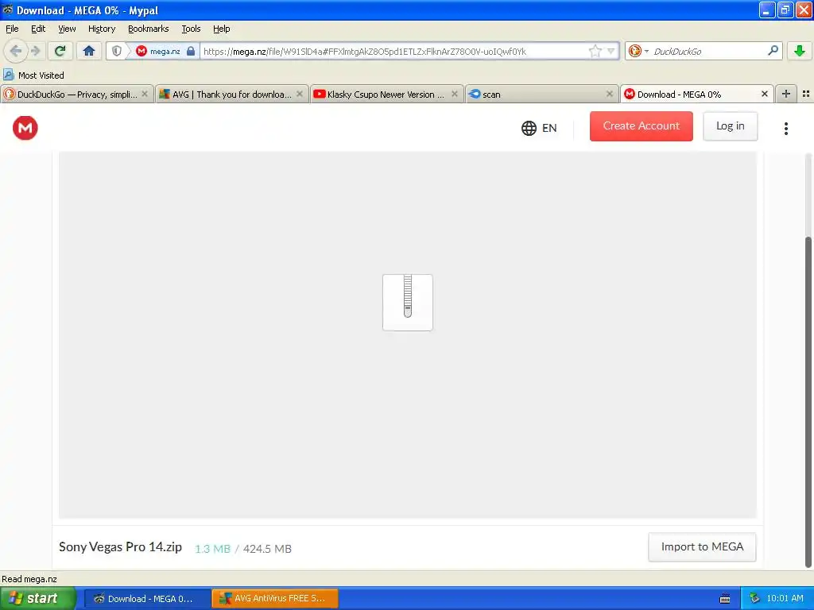
Task: Open AVG AntiVirus FREE taskbar button
Action: pos(275,598)
